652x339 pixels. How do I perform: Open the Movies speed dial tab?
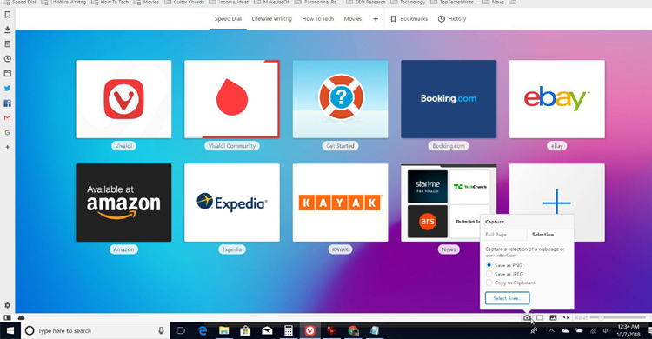pos(353,19)
